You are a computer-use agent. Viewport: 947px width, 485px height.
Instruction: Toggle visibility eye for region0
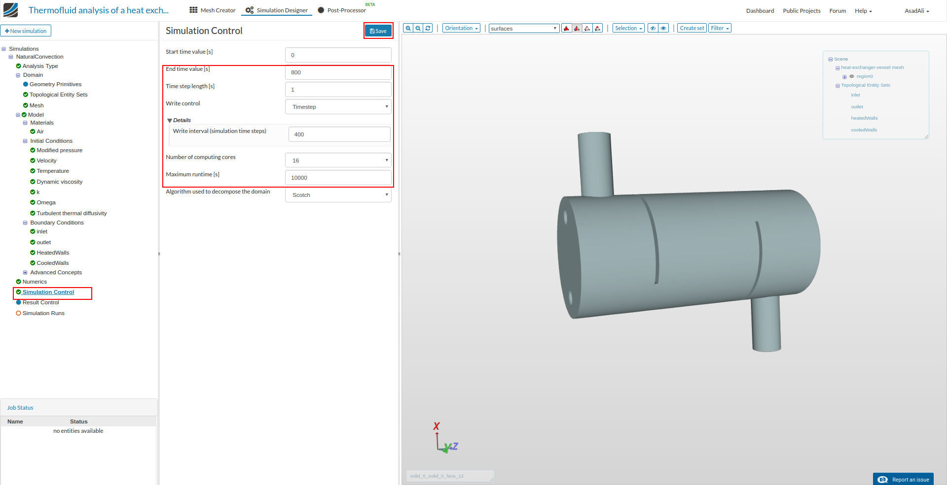pos(852,76)
